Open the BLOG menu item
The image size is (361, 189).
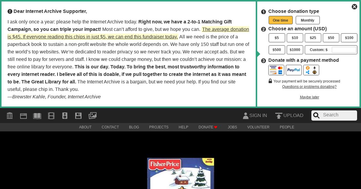click(x=134, y=127)
